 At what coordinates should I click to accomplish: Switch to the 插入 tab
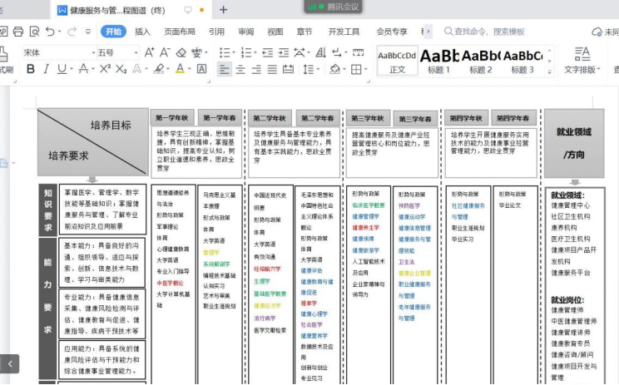tap(142, 32)
